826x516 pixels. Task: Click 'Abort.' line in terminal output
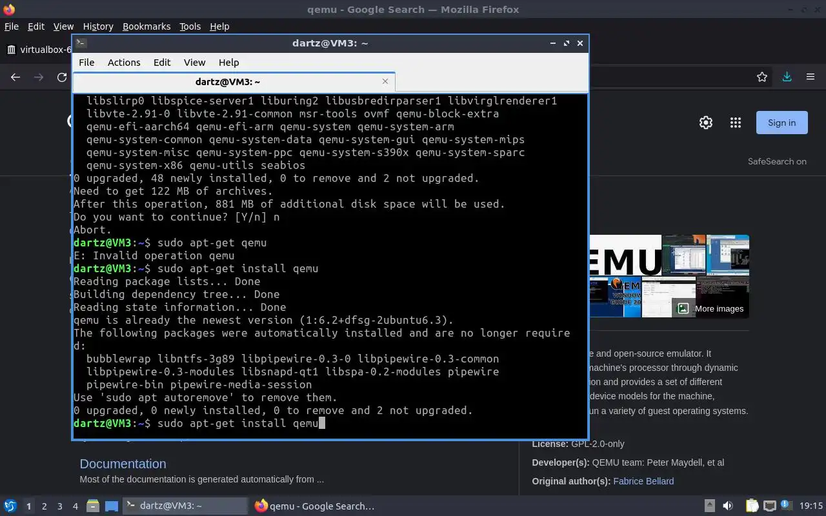[92, 230]
